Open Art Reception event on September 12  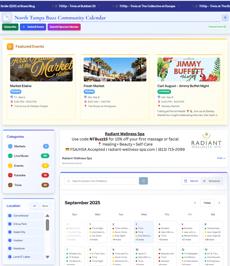190,261
